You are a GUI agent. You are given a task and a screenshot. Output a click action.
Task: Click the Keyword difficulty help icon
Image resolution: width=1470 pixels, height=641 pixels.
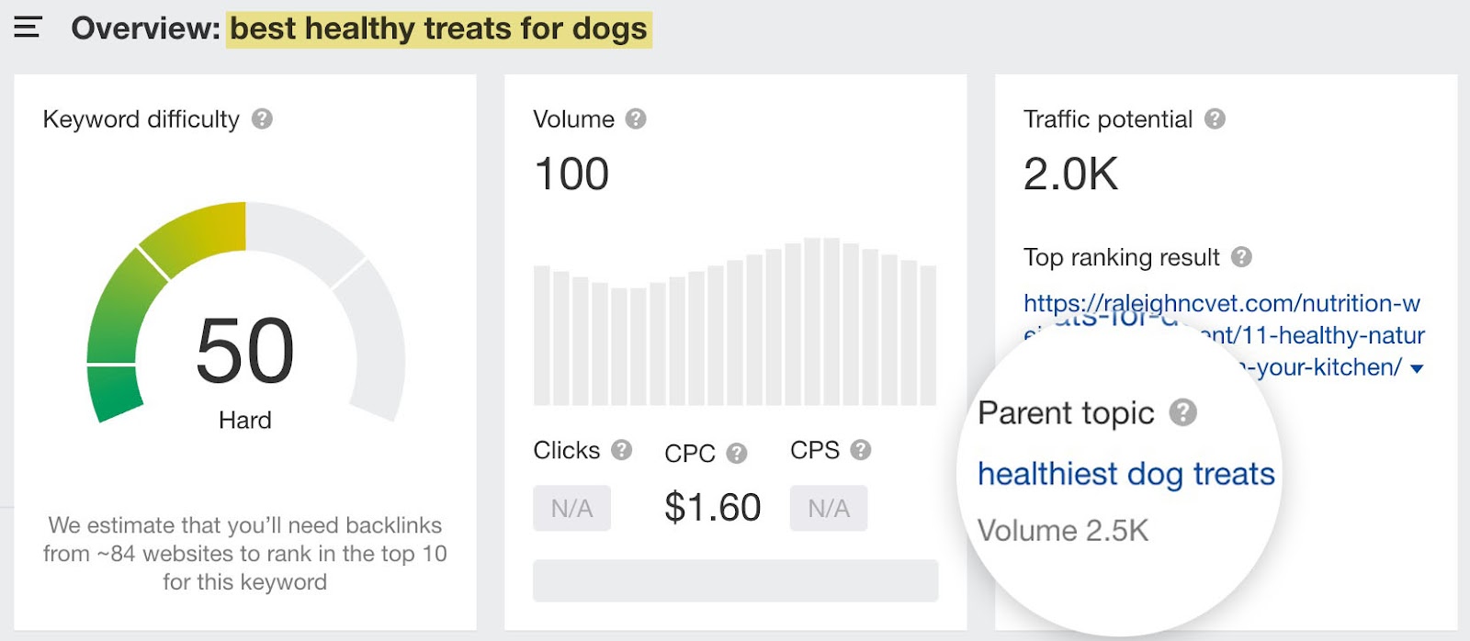pyautogui.click(x=264, y=118)
